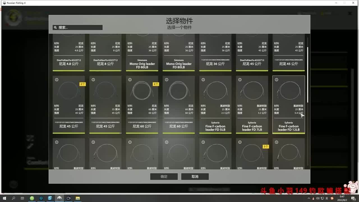Viewport: 359px width, 202px height.
Task: Click info icon on Fine F-carbon leader FD 5LB
Action: click(203, 80)
